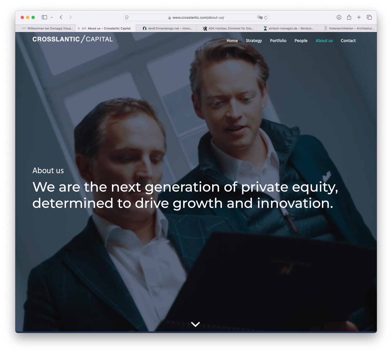Image resolution: width=392 pixels, height=353 pixels.
Task: Open the downloads icon
Action: [339, 17]
